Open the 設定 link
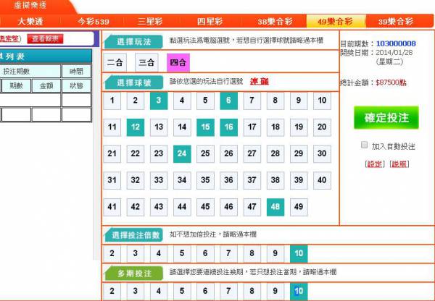This screenshot has height=301, width=435. [x=374, y=164]
